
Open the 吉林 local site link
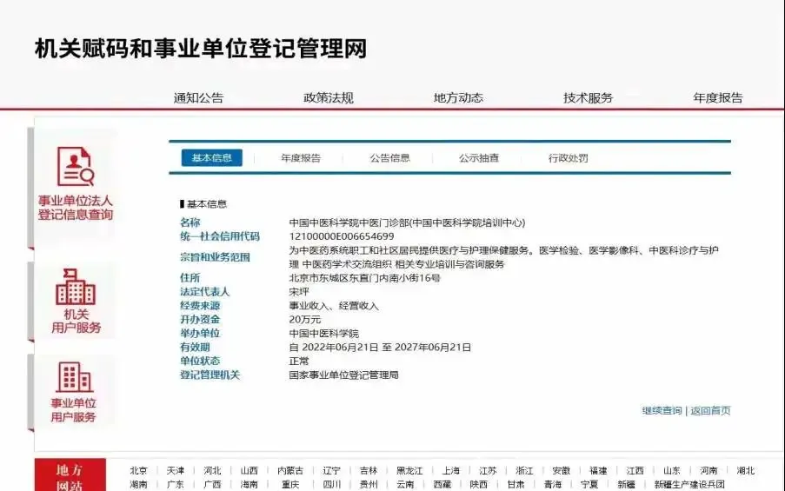click(369, 470)
